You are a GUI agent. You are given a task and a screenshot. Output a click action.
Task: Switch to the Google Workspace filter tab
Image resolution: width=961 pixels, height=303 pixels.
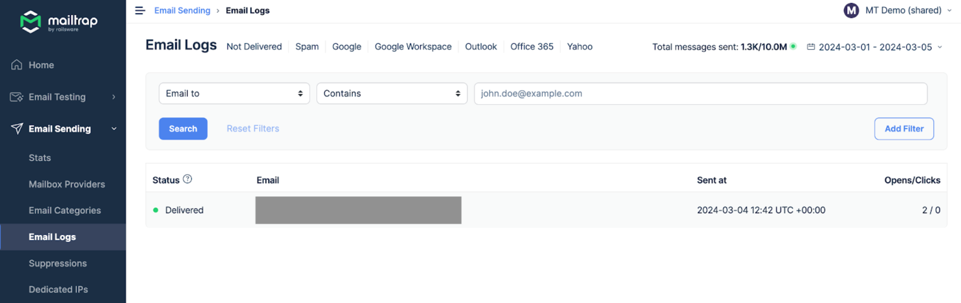[x=413, y=46]
